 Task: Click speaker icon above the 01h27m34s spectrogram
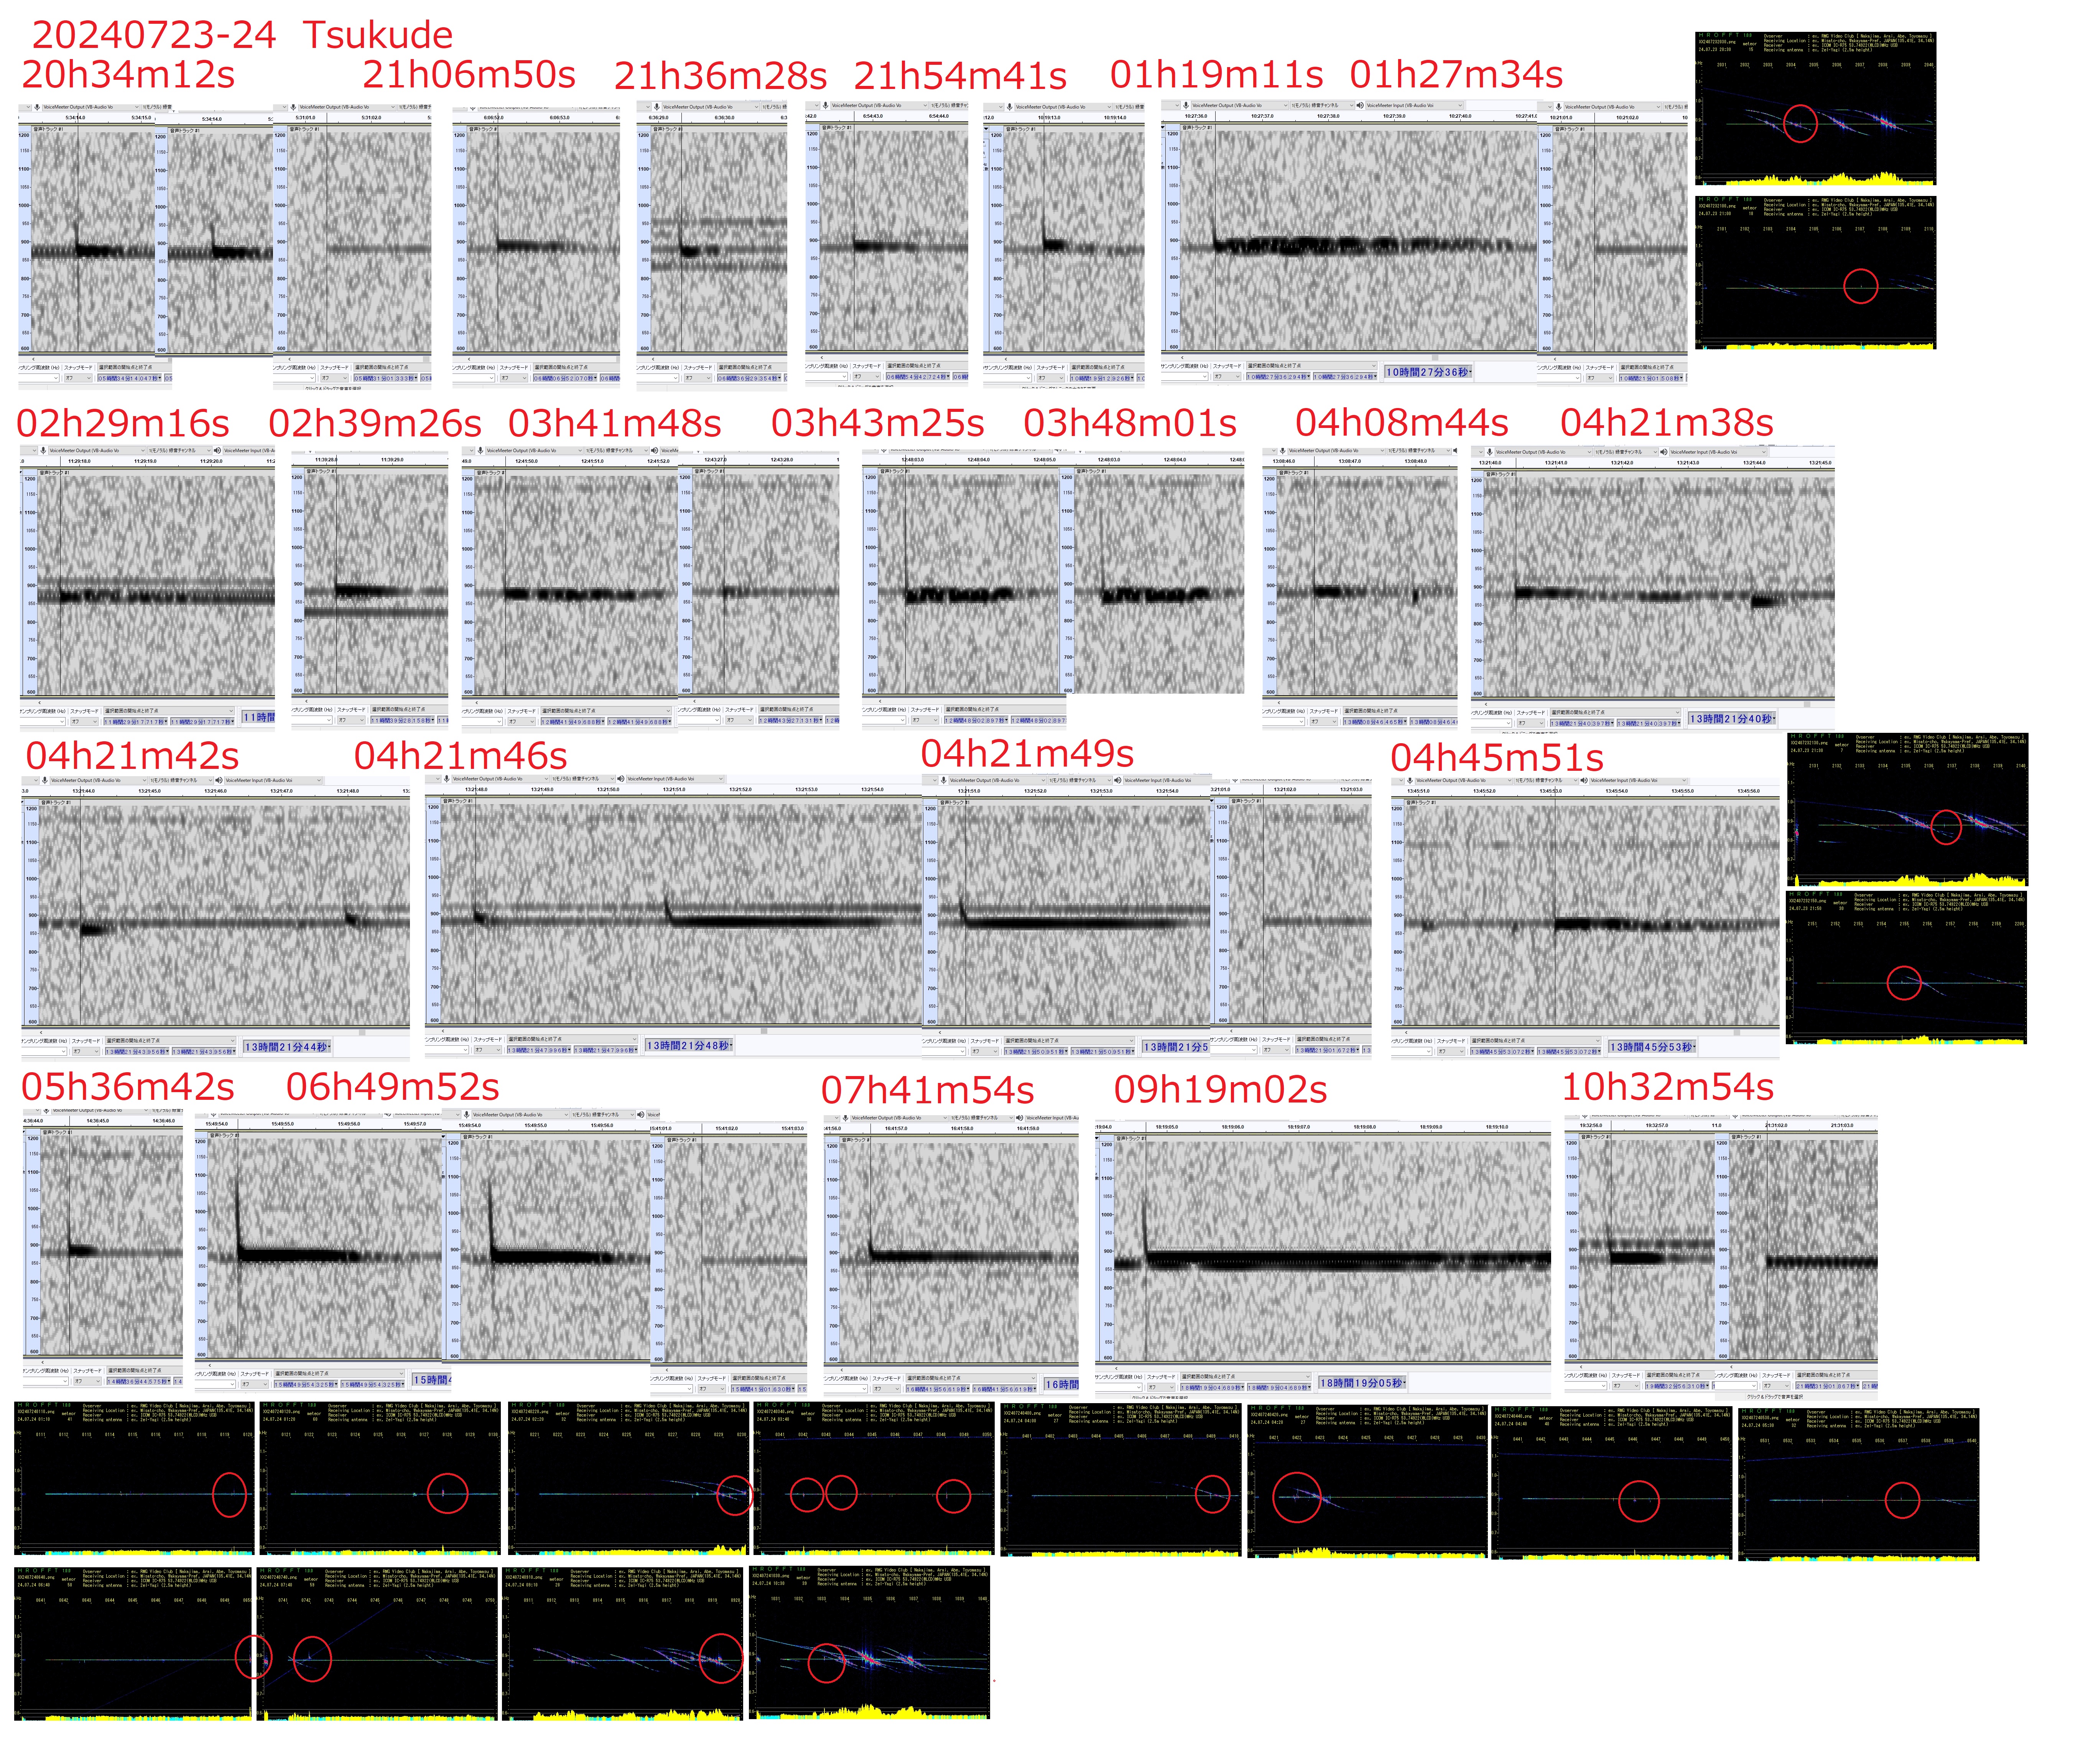1360,105
